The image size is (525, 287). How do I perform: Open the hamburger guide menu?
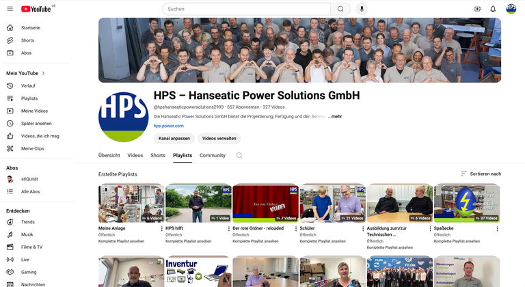click(10, 9)
